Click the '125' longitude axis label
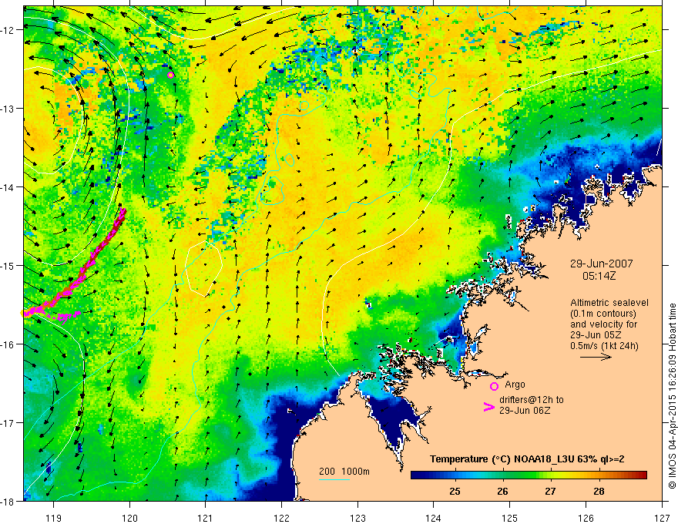 [510, 518]
